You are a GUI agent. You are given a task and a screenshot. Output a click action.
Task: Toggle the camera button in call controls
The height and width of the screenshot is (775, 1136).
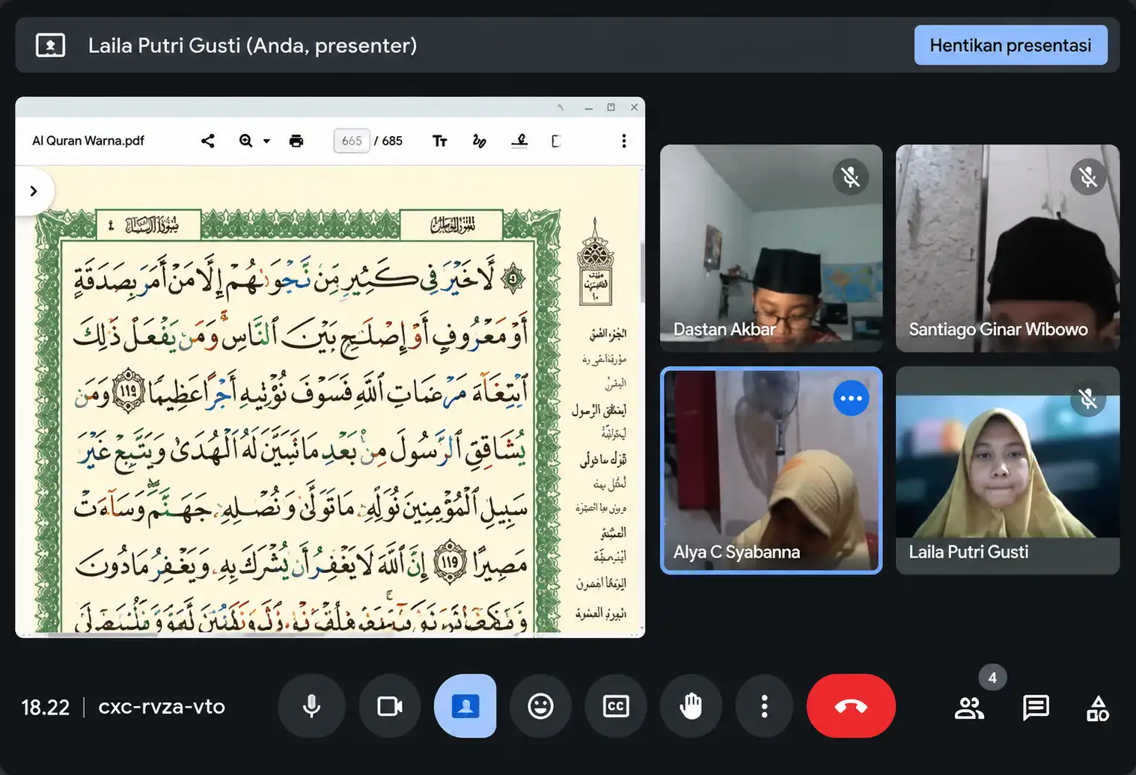(x=390, y=706)
